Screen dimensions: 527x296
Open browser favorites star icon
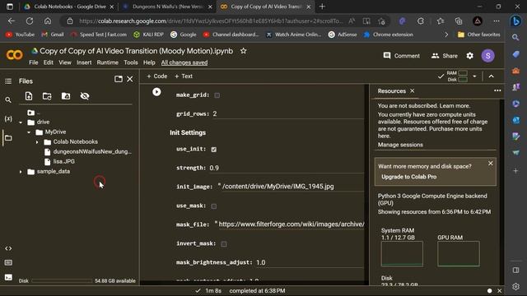click(x=441, y=21)
